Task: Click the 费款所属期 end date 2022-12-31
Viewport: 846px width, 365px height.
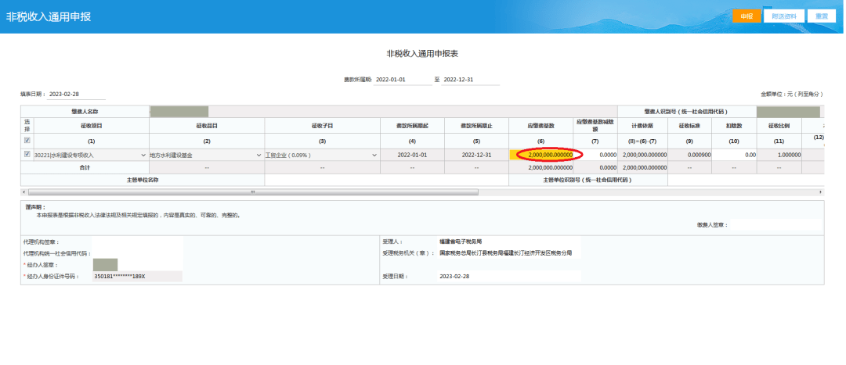Action: click(469, 80)
